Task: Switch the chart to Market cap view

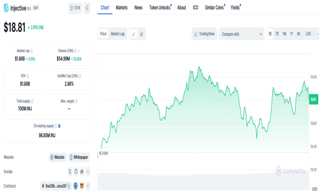Action: (118, 34)
